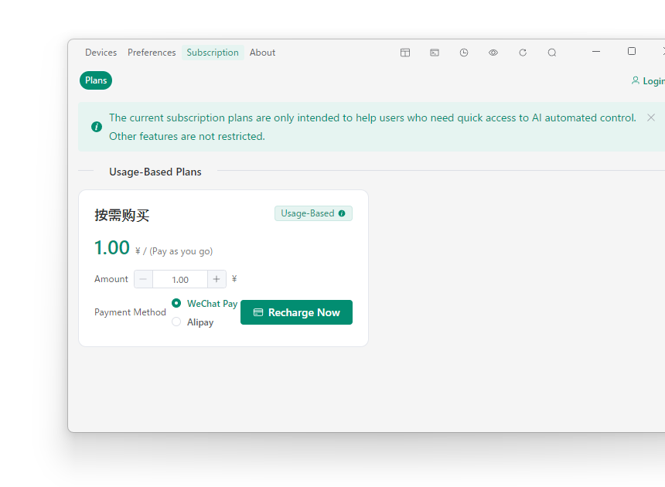Image resolution: width=665 pixels, height=487 pixels.
Task: Click the refresh icon in the toolbar
Action: point(523,53)
